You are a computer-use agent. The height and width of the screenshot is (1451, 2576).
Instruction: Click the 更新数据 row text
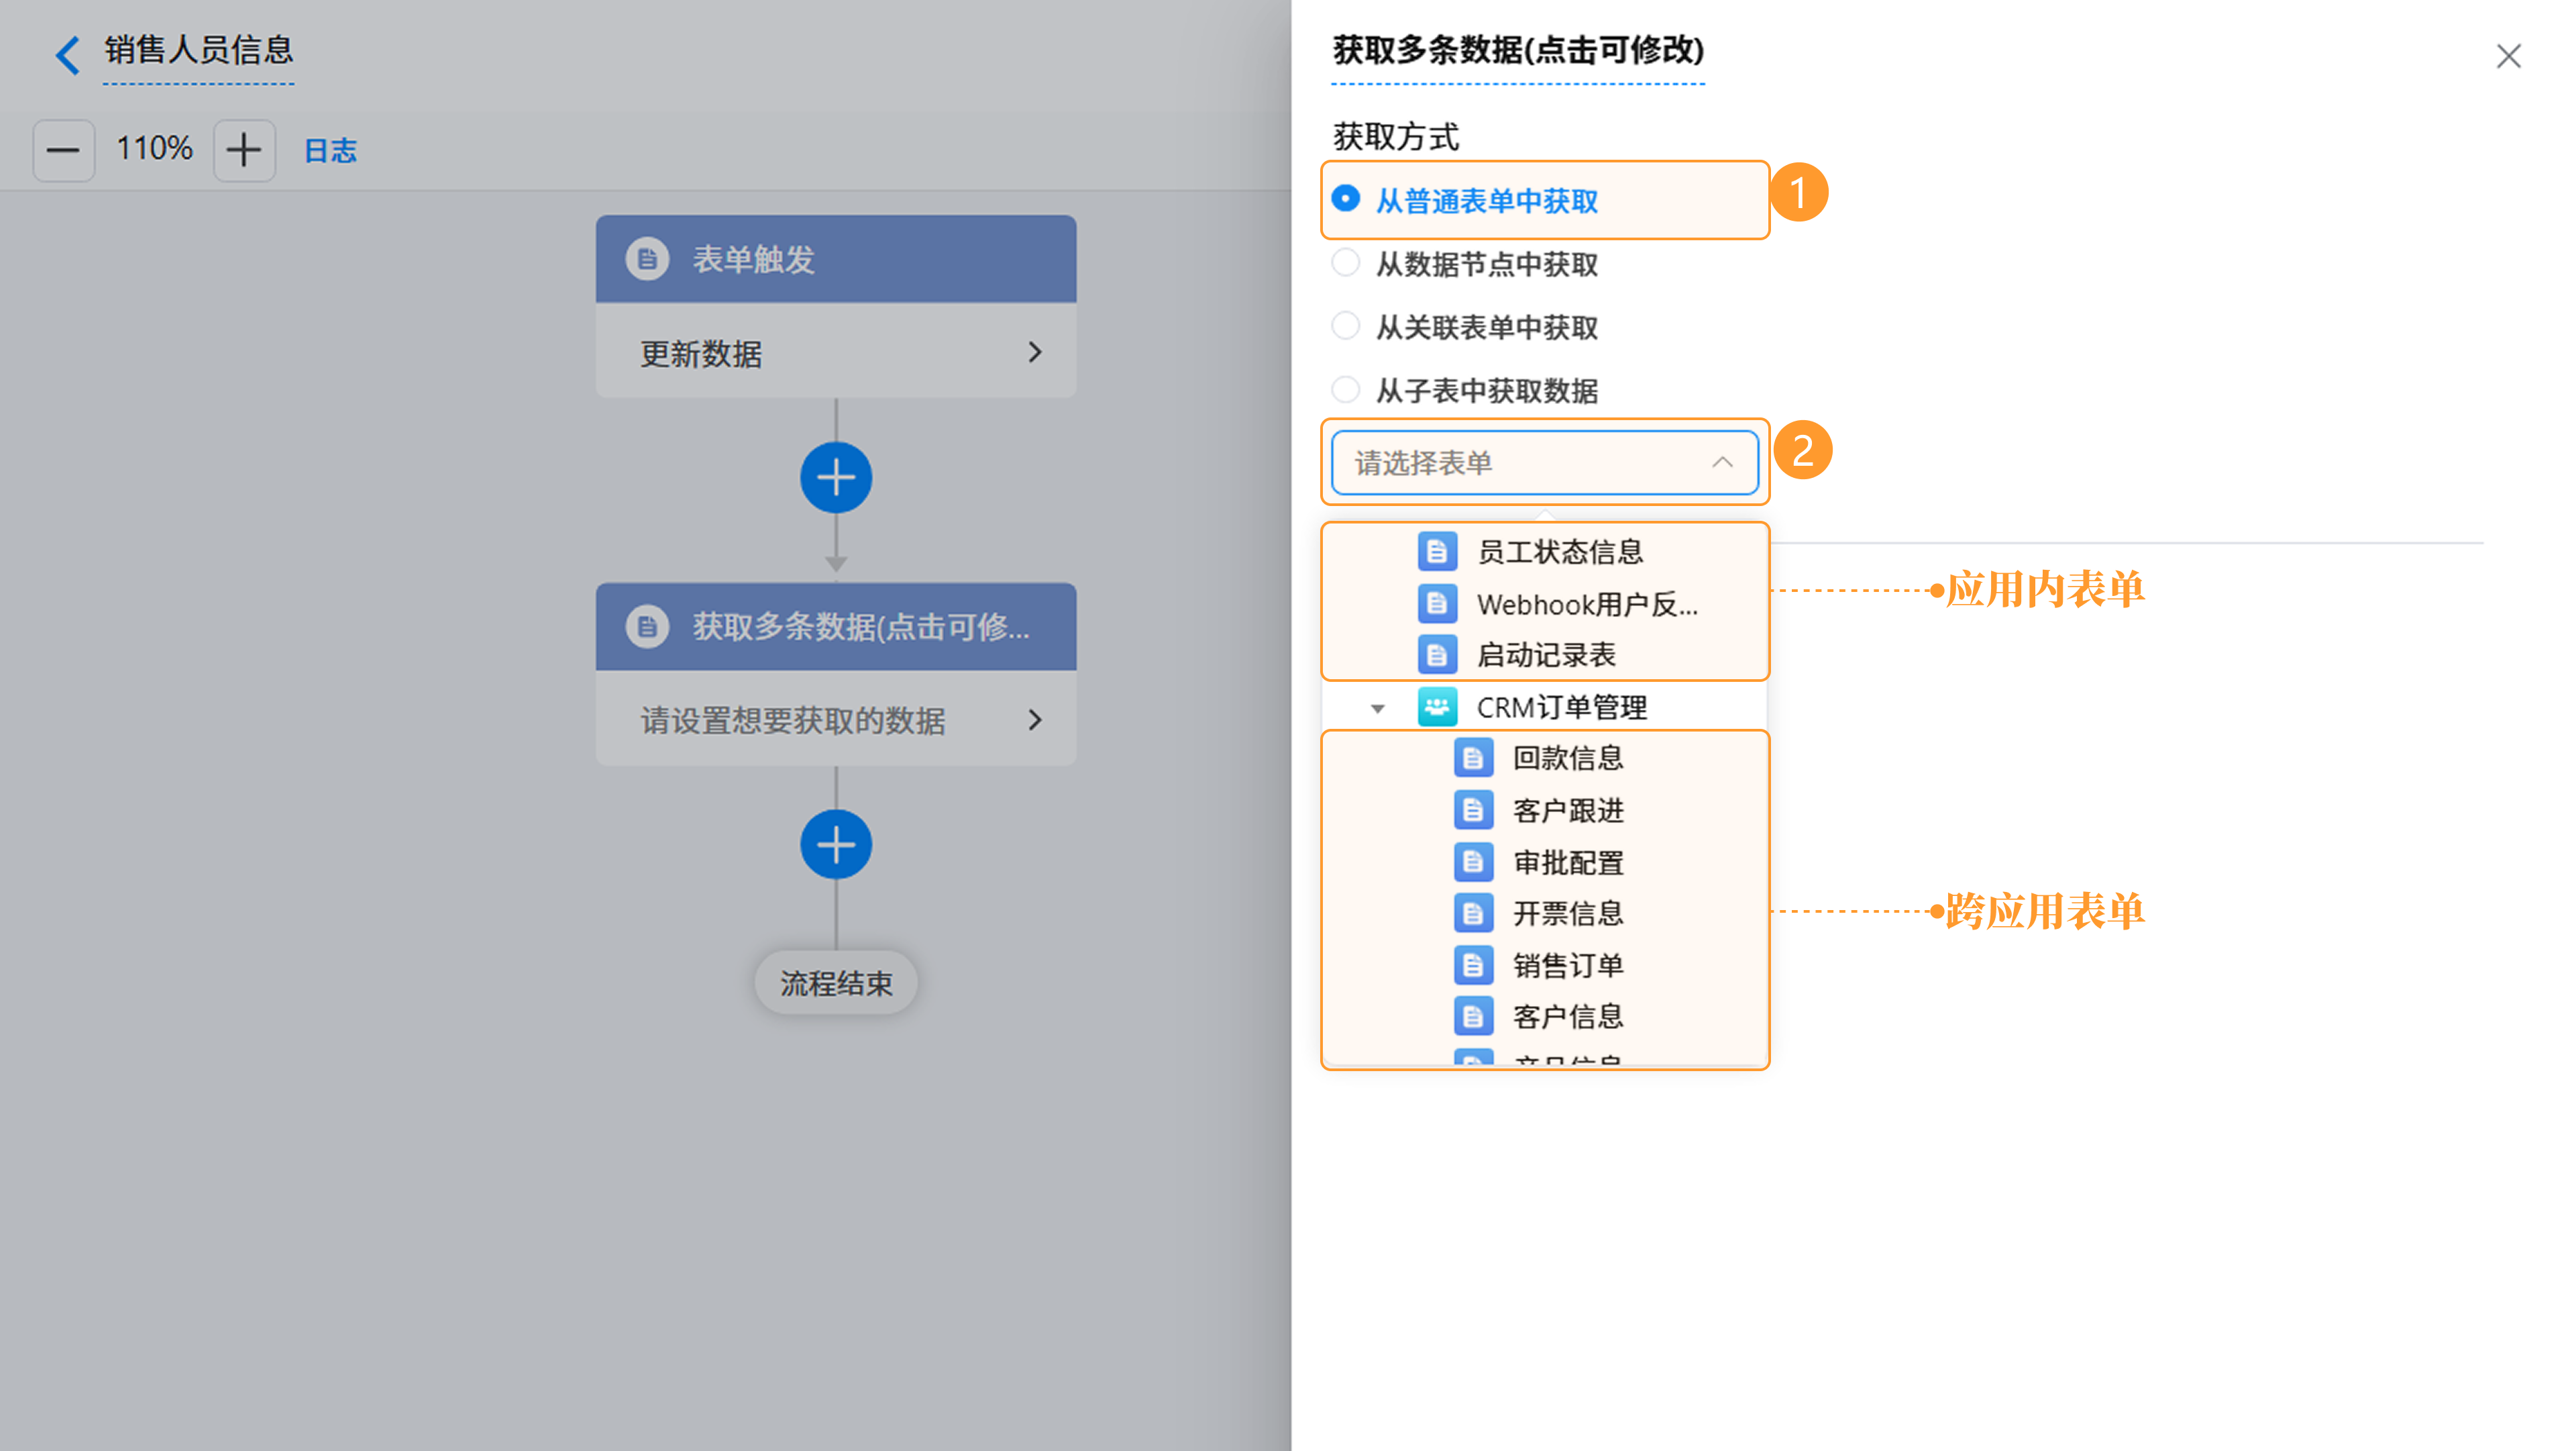[x=701, y=353]
